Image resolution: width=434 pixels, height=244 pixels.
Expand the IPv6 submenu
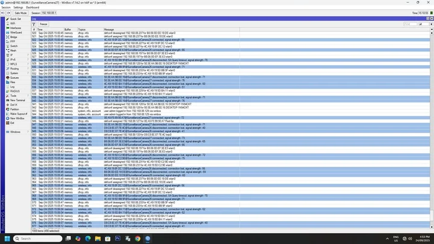pyautogui.click(x=28, y=60)
